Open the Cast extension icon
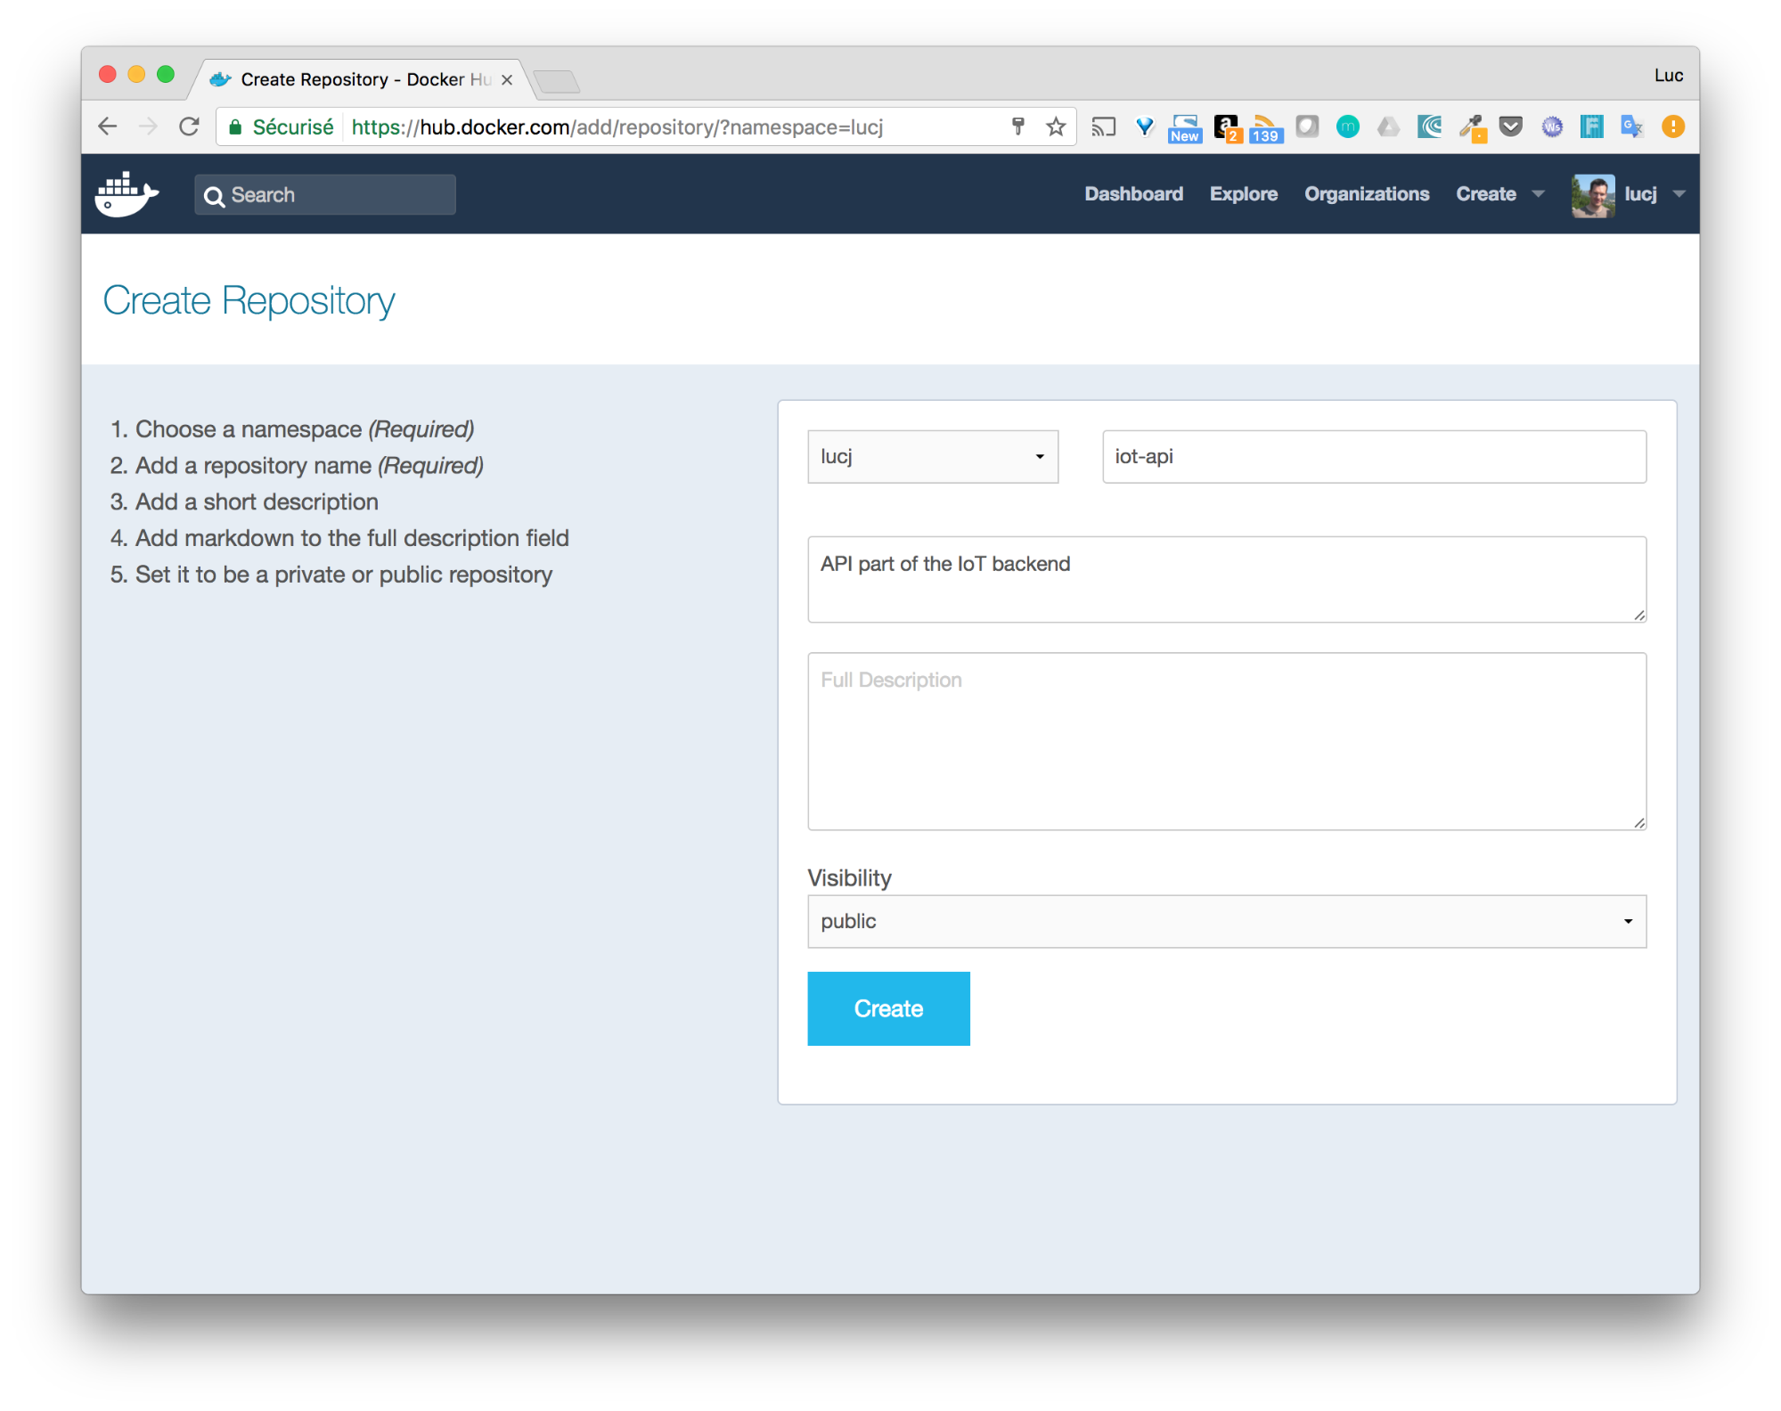The height and width of the screenshot is (1411, 1781). click(1104, 126)
